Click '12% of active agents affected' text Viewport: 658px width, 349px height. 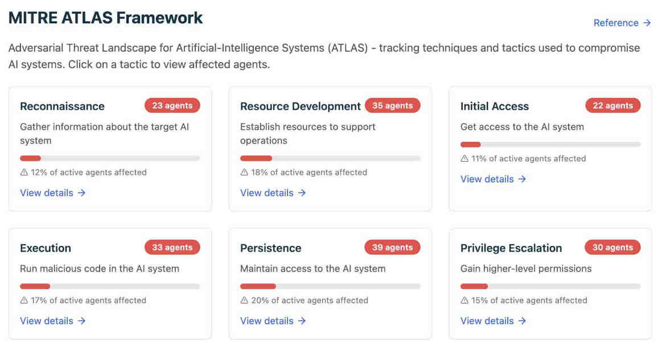coord(89,172)
